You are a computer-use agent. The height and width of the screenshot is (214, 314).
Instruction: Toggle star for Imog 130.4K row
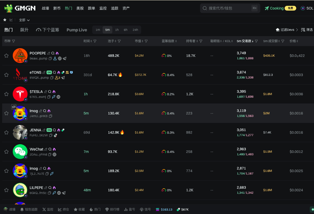[x=6, y=113]
